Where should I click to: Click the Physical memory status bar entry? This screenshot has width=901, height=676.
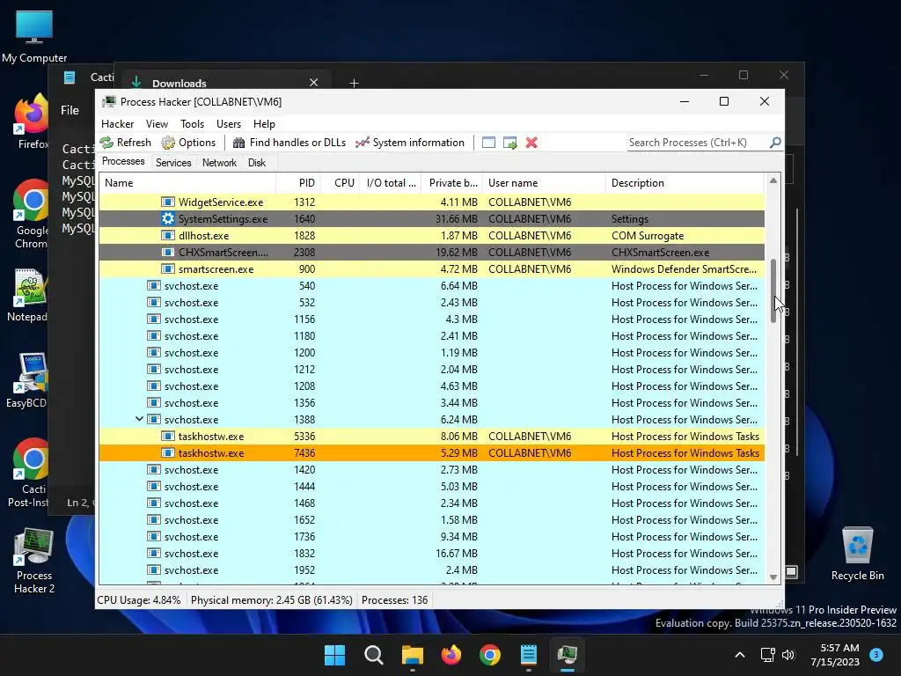click(271, 600)
